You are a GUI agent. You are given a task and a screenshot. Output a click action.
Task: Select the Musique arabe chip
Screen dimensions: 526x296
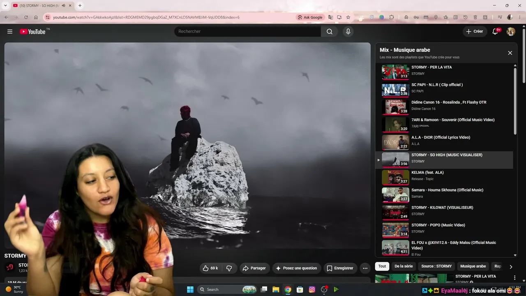click(473, 266)
